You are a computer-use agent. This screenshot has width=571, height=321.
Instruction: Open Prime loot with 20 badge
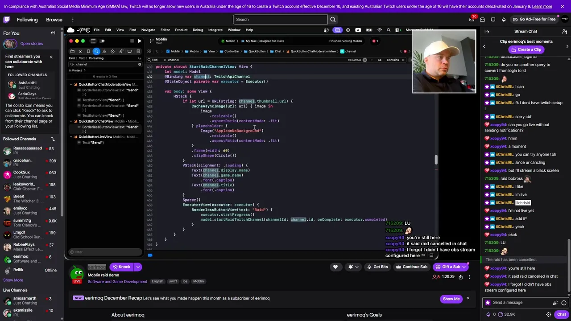point(472,20)
